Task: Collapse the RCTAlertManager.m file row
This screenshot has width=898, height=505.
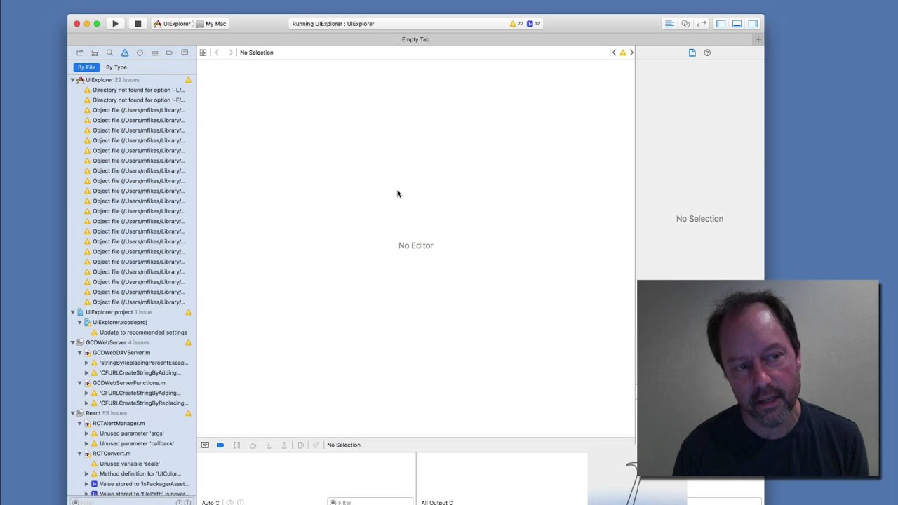Action: (79, 424)
